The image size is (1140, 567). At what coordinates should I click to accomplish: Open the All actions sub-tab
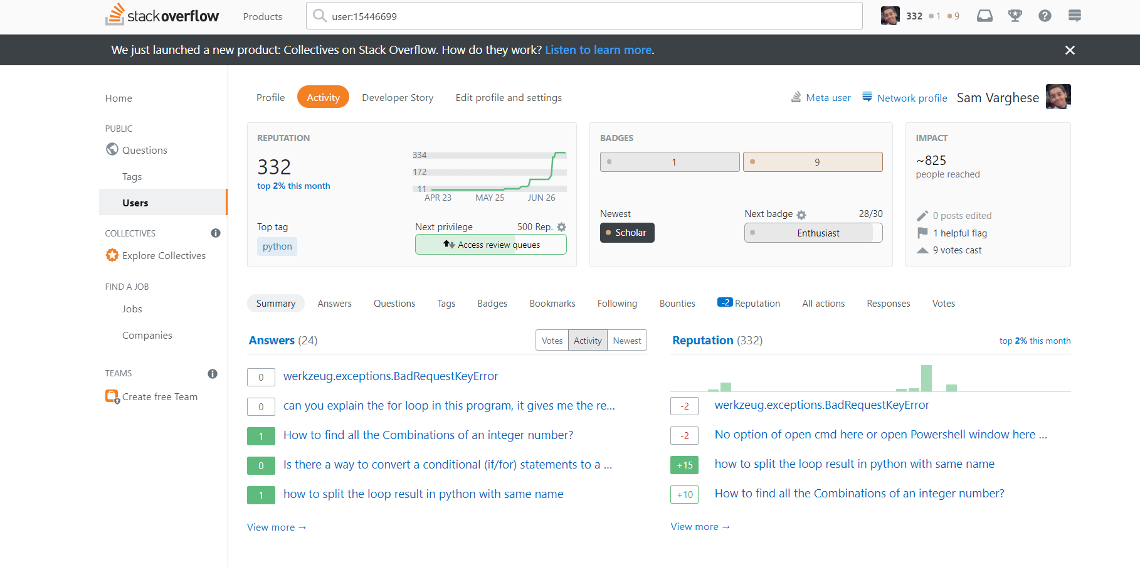click(823, 303)
